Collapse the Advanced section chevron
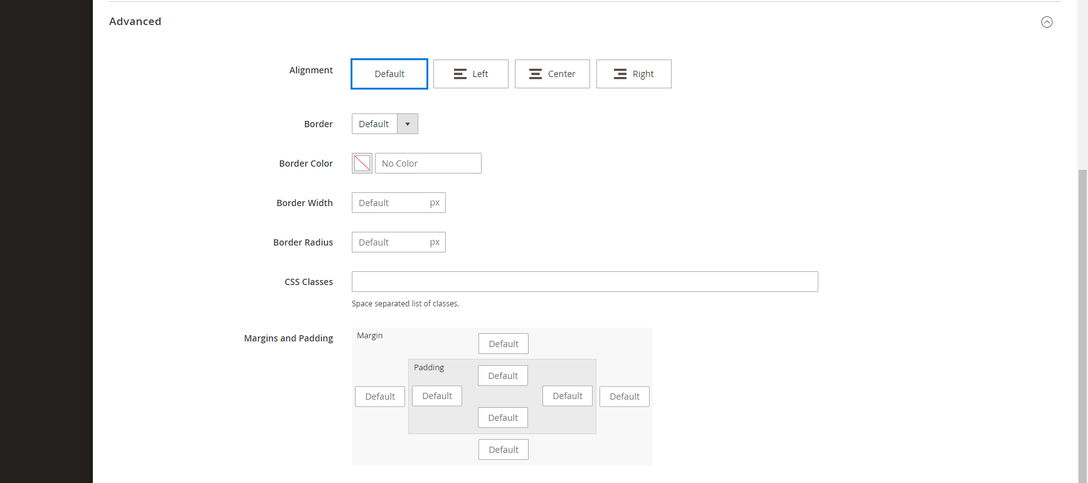This screenshot has height=483, width=1088. click(1047, 22)
